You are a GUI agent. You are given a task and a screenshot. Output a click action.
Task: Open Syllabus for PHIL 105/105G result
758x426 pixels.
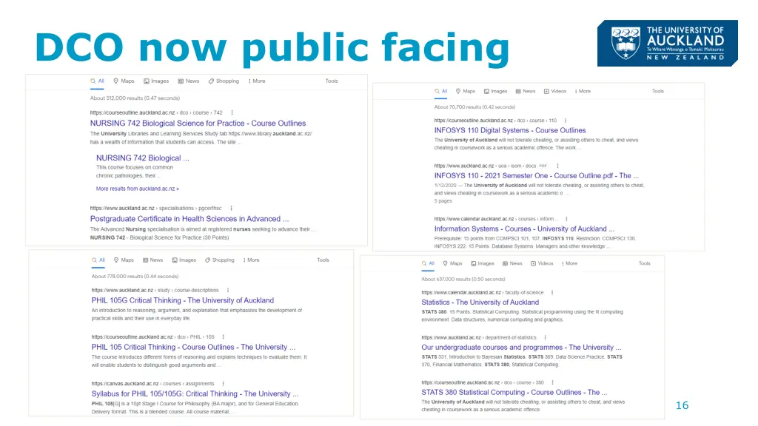click(195, 393)
